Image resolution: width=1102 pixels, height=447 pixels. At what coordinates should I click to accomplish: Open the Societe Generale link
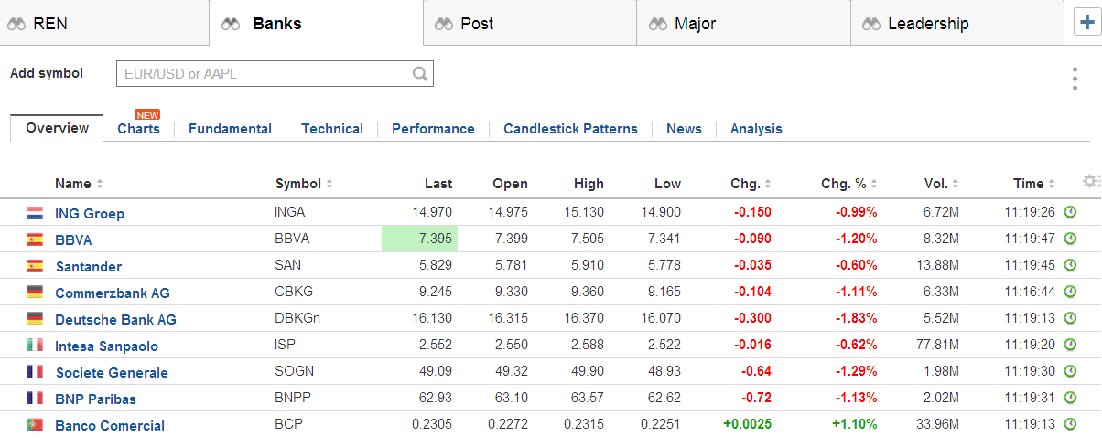pos(112,372)
